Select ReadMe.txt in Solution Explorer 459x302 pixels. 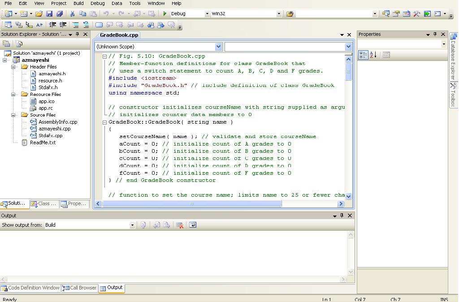[x=43, y=143]
